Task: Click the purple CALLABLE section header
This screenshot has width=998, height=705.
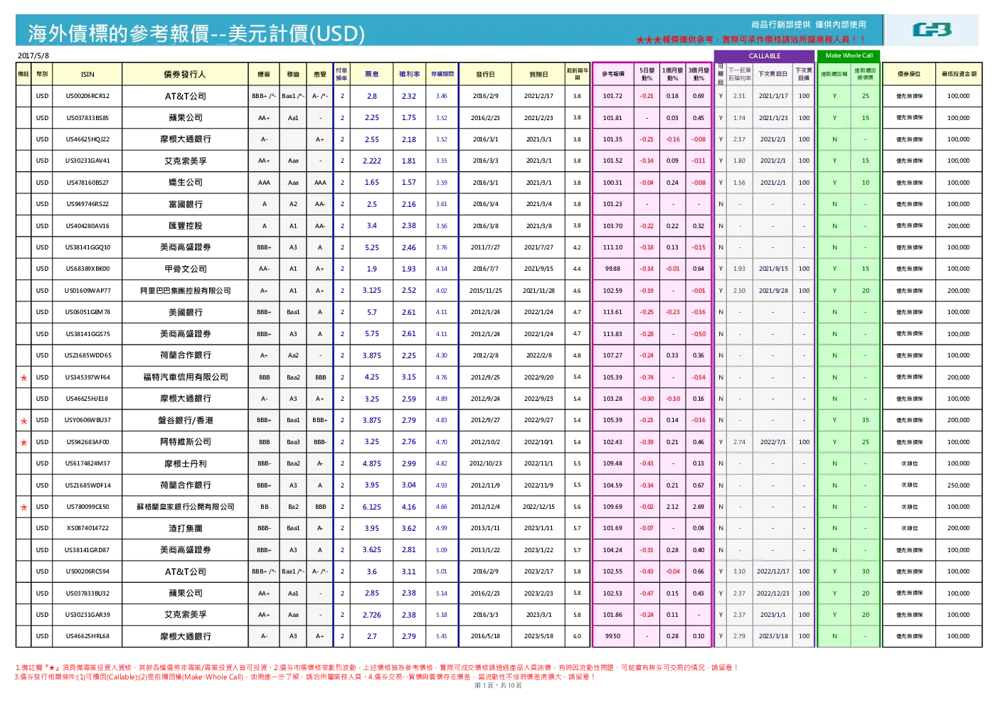Action: (765, 56)
